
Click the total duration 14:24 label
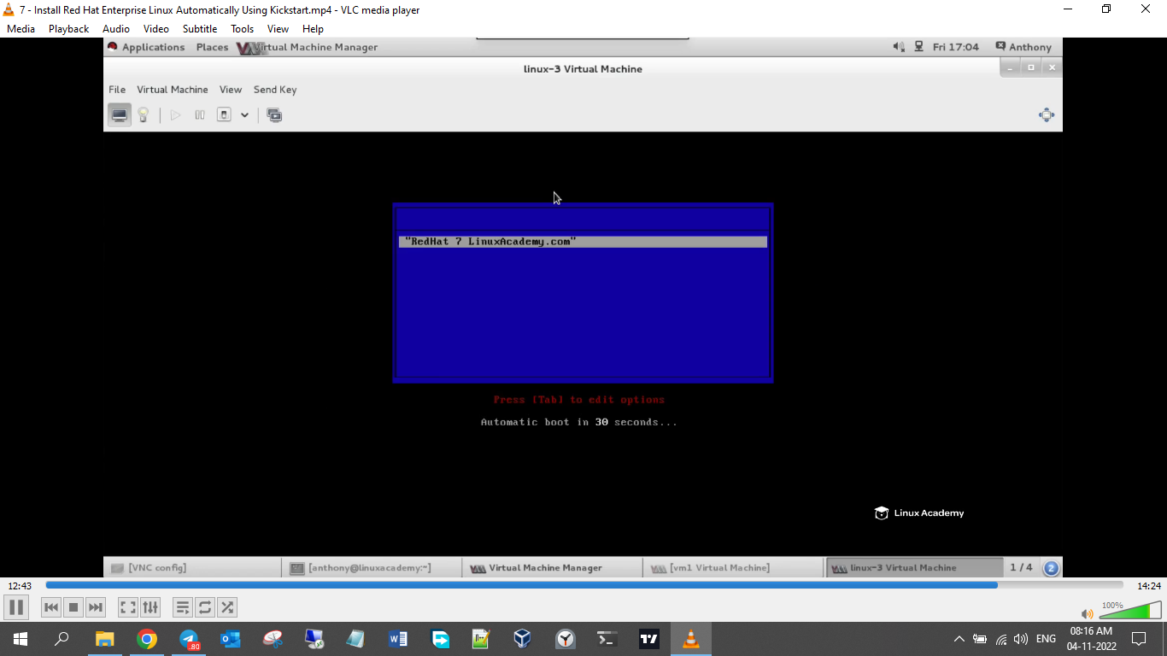tap(1149, 586)
